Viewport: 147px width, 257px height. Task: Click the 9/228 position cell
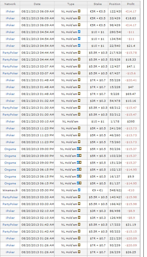pos(115,94)
